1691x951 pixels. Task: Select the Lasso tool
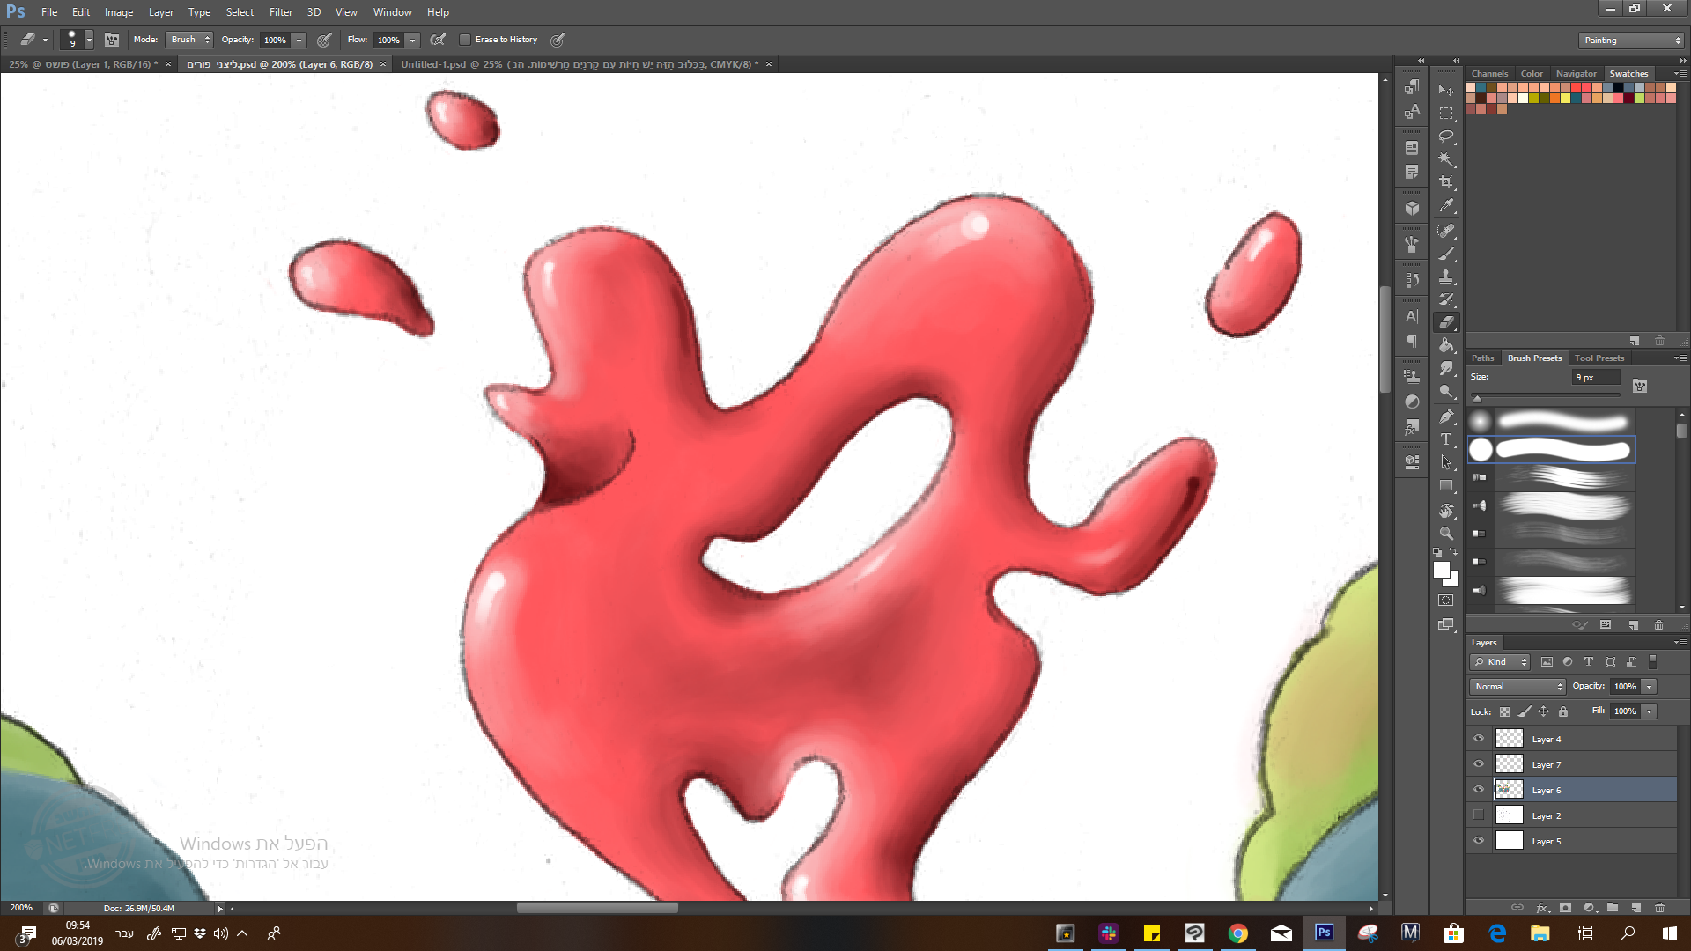pos(1446,136)
